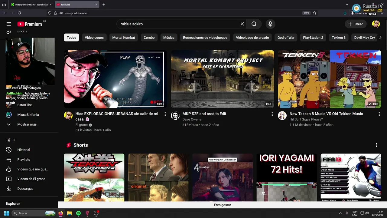Select the Combo filter chip
The height and width of the screenshot is (218, 387).
[149, 38]
